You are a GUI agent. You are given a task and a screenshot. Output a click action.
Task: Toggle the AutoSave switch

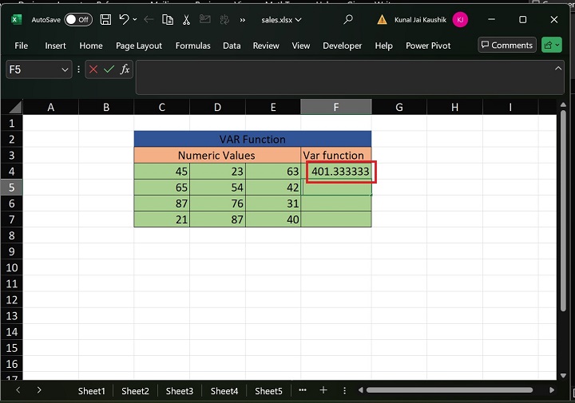point(78,19)
